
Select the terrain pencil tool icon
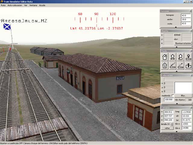point(180,65)
